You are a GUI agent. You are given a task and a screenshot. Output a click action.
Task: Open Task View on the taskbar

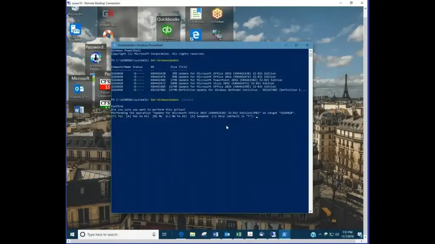[164, 234]
